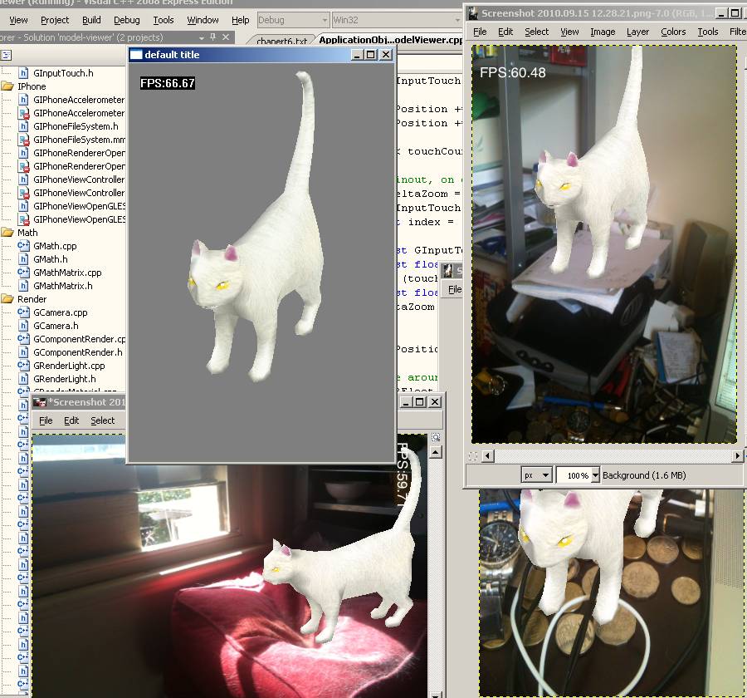Select GIPhoneFileSystem.h in the solution tree
The width and height of the screenshot is (747, 698).
[x=76, y=126]
